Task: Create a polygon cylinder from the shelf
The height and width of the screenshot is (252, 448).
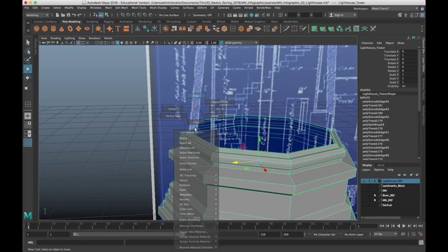Action: 53,29
